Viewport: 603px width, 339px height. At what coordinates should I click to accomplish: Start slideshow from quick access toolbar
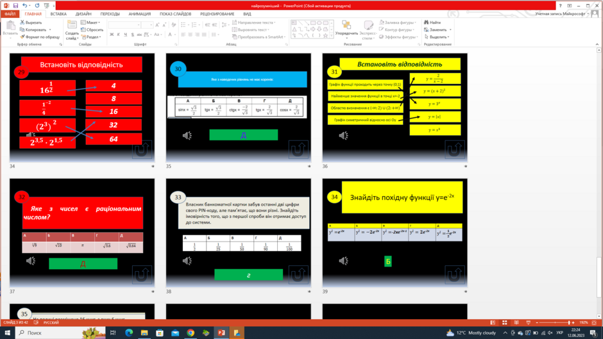47,6
